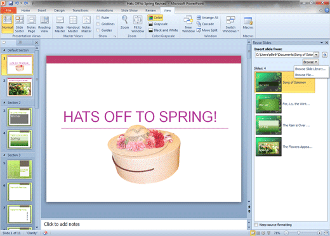Open the Switch Windows dropdown
This screenshot has width=330, height=236.
[230, 24]
